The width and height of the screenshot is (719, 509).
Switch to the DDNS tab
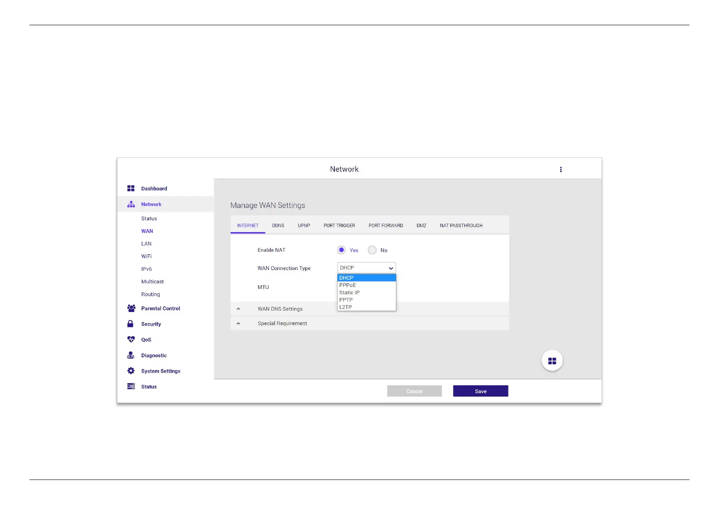click(x=278, y=226)
